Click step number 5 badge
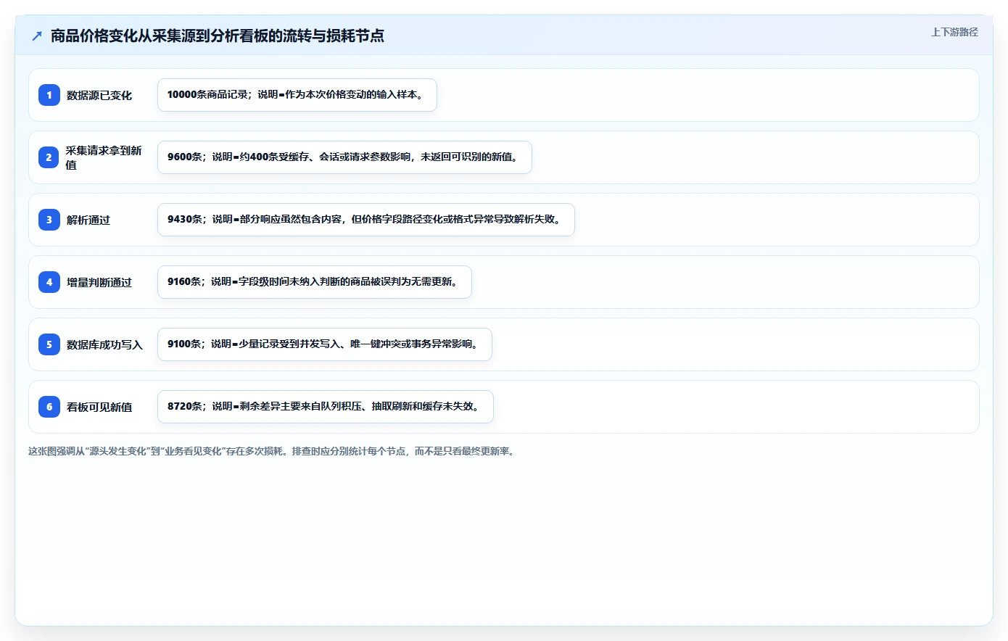1008x641 pixels. pyautogui.click(x=49, y=344)
